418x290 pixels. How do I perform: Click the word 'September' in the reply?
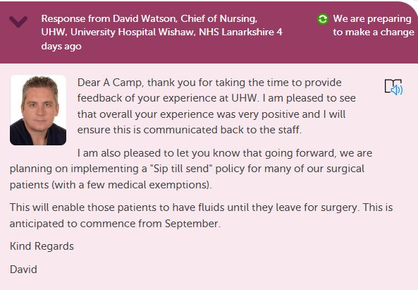(x=192, y=224)
